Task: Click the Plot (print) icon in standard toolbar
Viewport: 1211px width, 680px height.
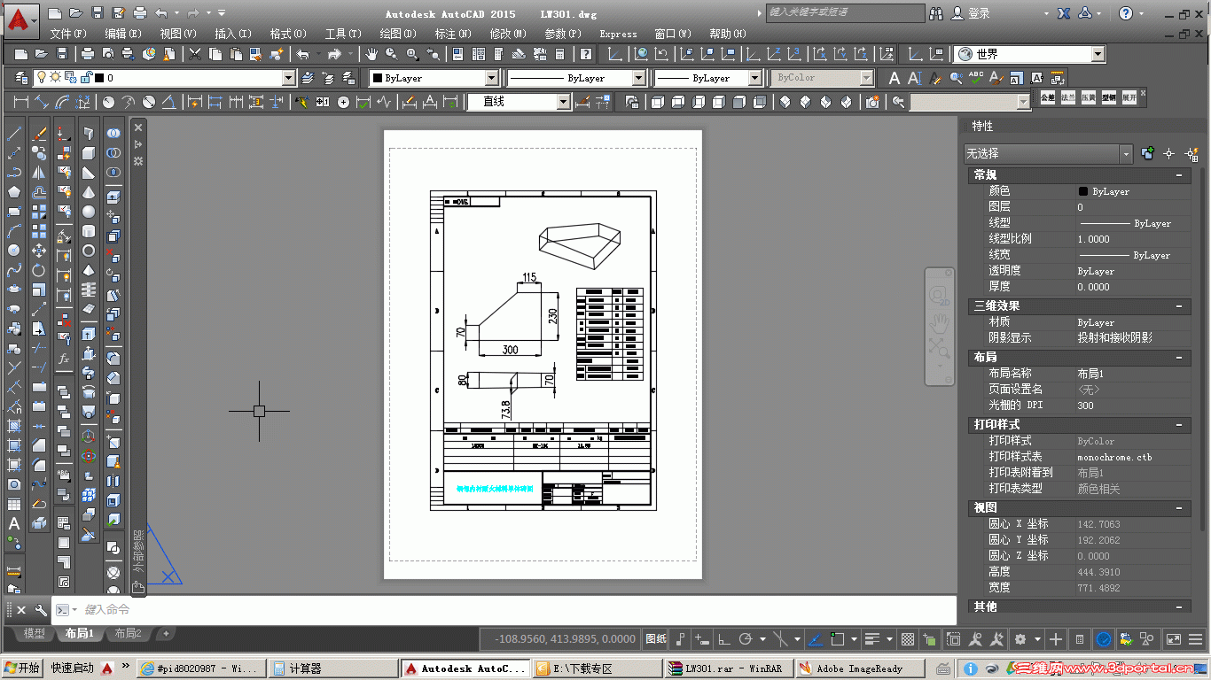Action: (89, 54)
